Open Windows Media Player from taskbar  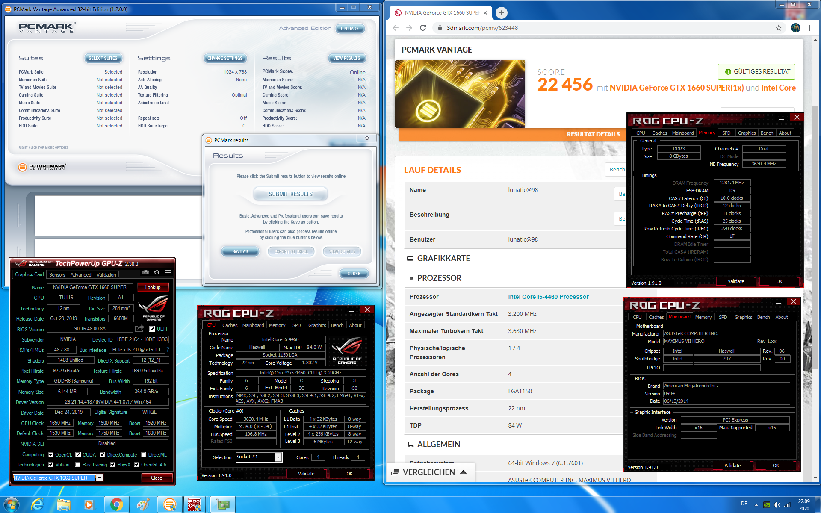pyautogui.click(x=89, y=504)
